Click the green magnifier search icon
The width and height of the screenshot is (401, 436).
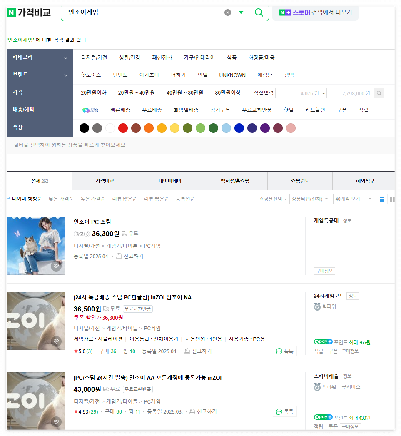(259, 12)
